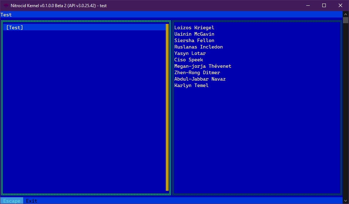Select the name Uainin McGavin

[194, 34]
